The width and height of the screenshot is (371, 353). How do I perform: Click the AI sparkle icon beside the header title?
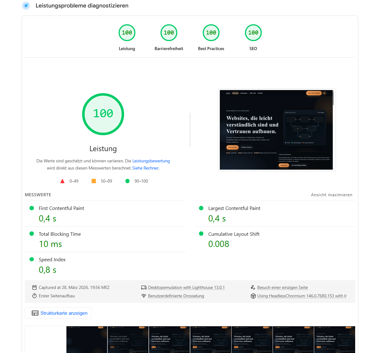(26, 6)
